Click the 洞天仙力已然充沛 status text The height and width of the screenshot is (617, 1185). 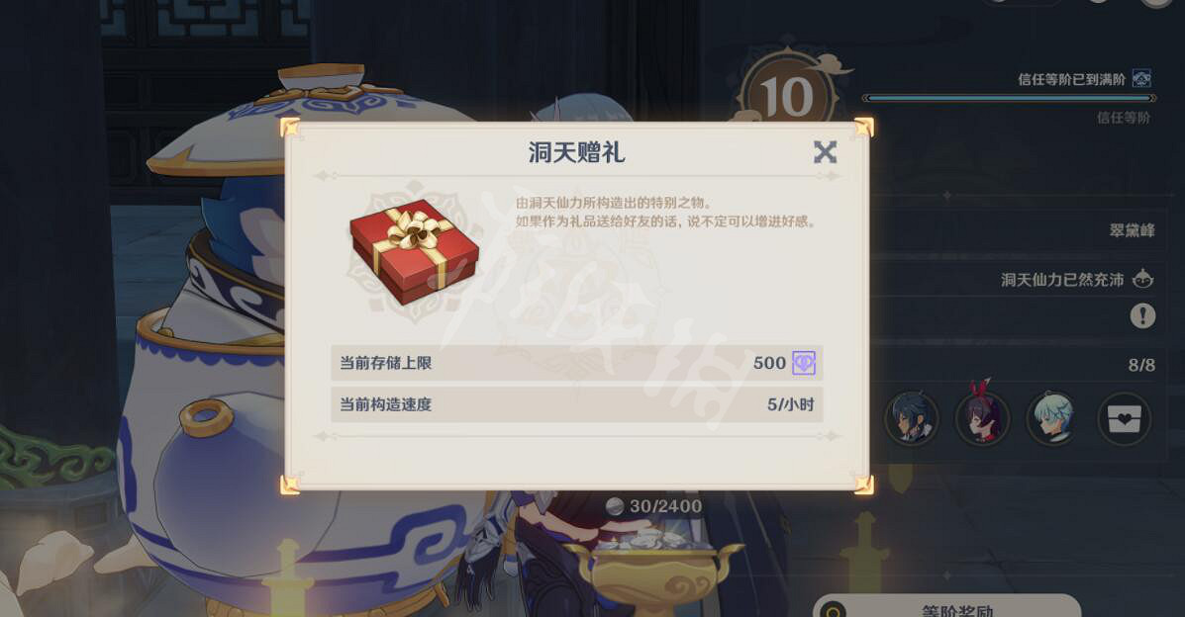[1062, 280]
